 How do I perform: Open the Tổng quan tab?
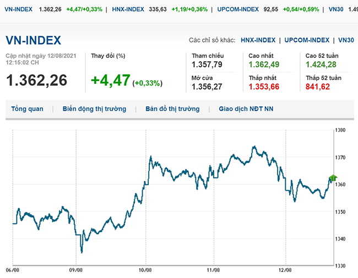pos(27,109)
